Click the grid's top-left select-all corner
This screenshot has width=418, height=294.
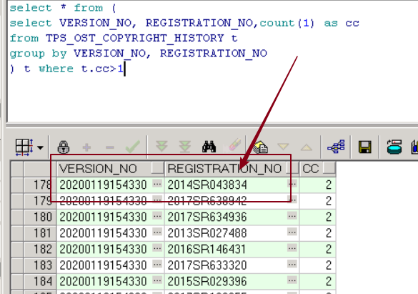coord(17,169)
